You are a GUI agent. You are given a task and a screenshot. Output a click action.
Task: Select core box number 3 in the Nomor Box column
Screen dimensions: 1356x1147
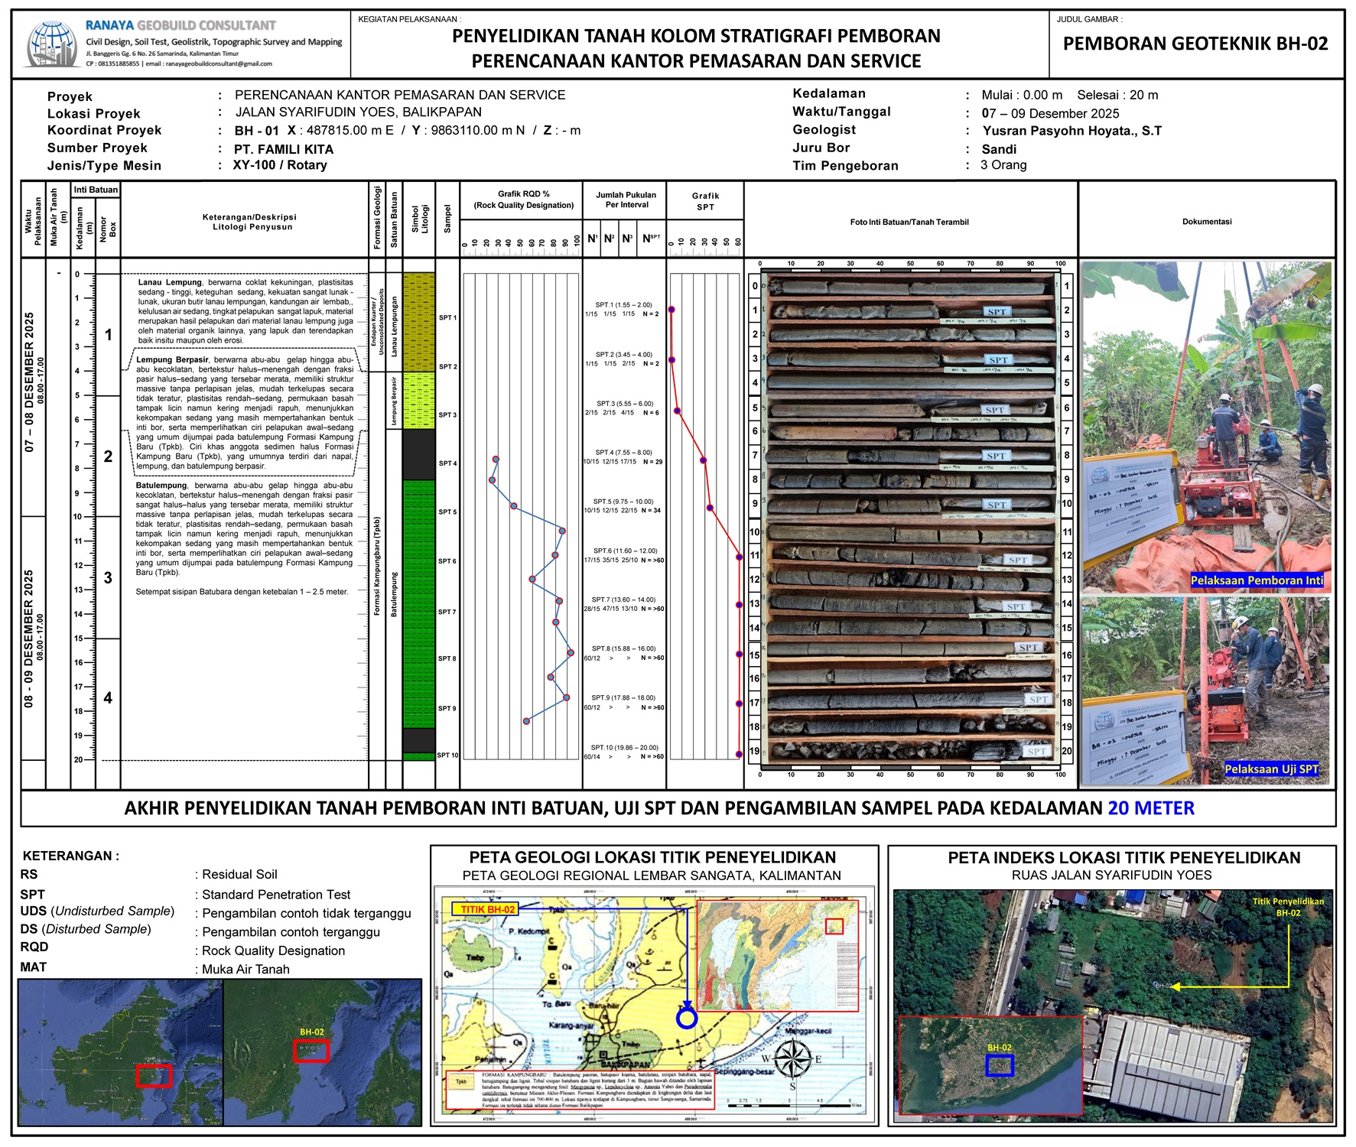point(108,578)
